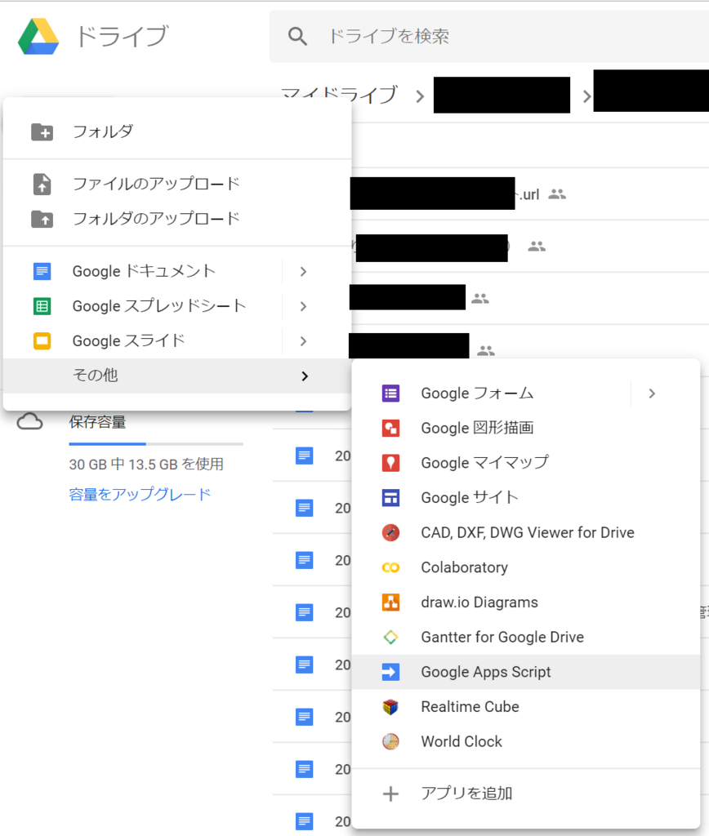
Task: Click the 30 GB 中 13.5 GB を使用 text
Action: (x=146, y=465)
